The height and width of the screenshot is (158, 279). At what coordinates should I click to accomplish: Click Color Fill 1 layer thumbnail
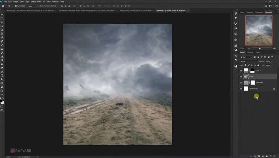pyautogui.click(x=246, y=83)
